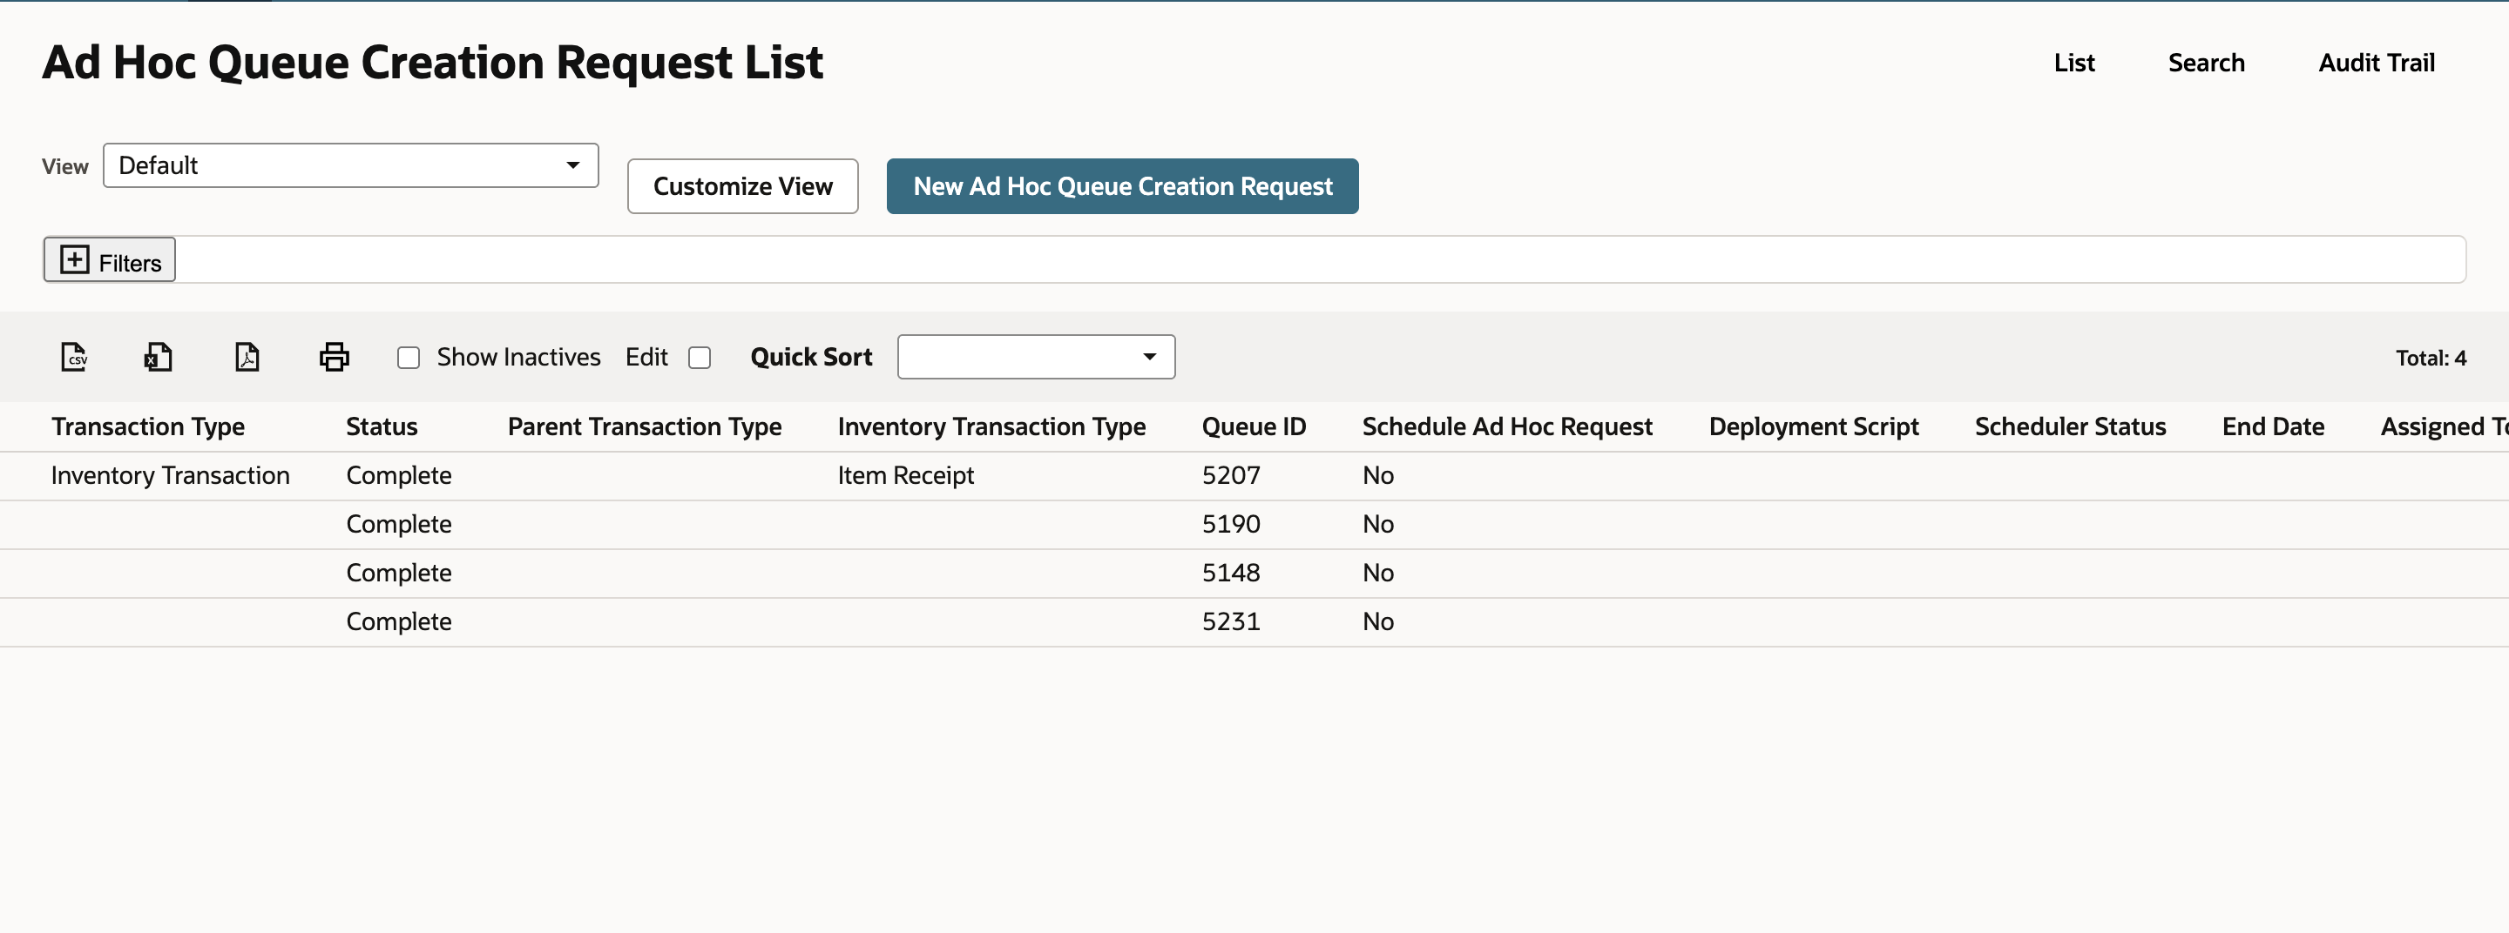Screen dimensions: 2509x933
Task: Sort by the Queue ID column header
Action: (1254, 426)
